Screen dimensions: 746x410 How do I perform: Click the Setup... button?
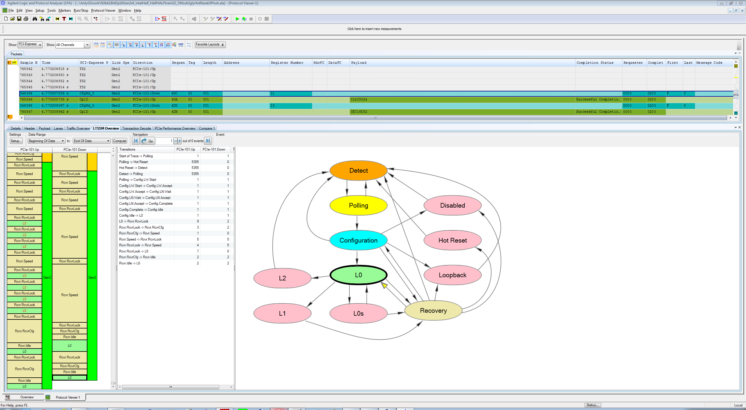[16, 141]
